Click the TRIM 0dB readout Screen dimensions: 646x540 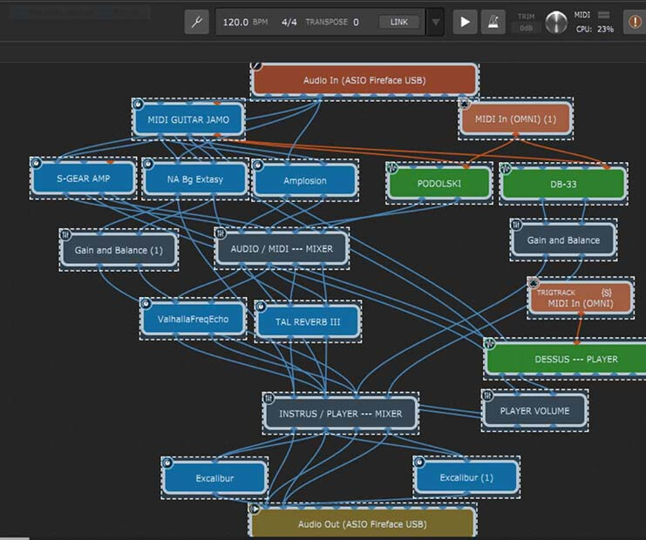526,28
